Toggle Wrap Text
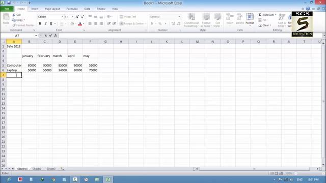 pyautogui.click(x=128, y=17)
